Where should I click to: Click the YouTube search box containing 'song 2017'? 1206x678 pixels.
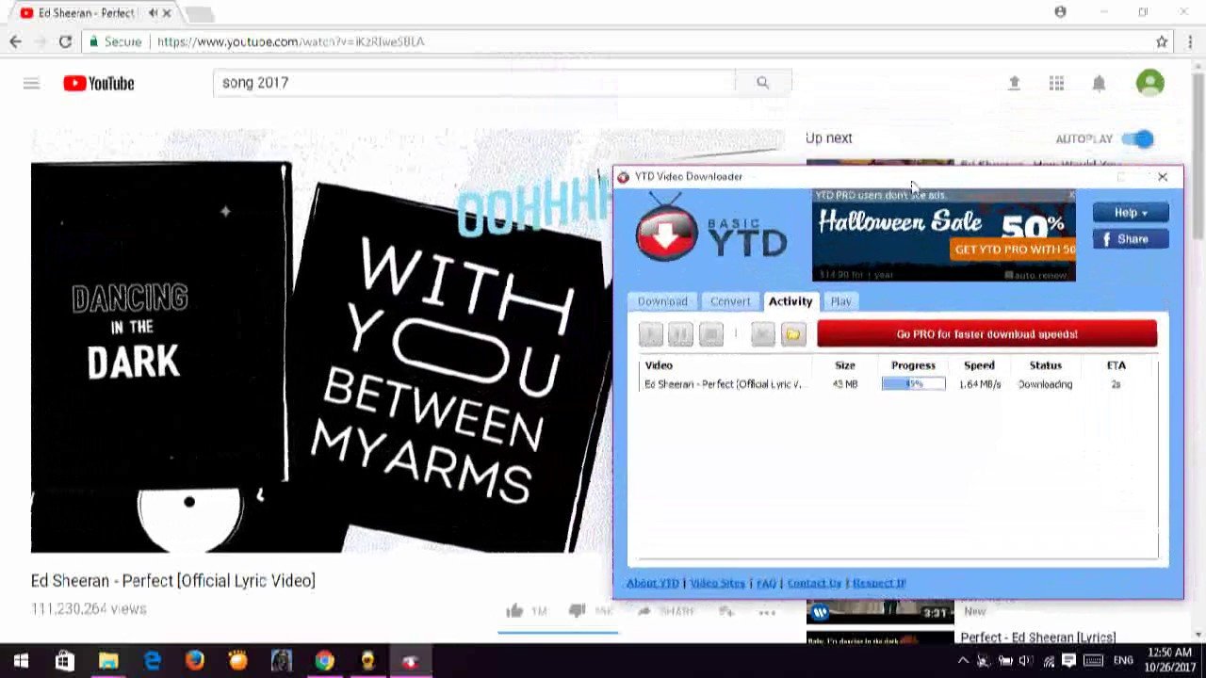pyautogui.click(x=474, y=83)
